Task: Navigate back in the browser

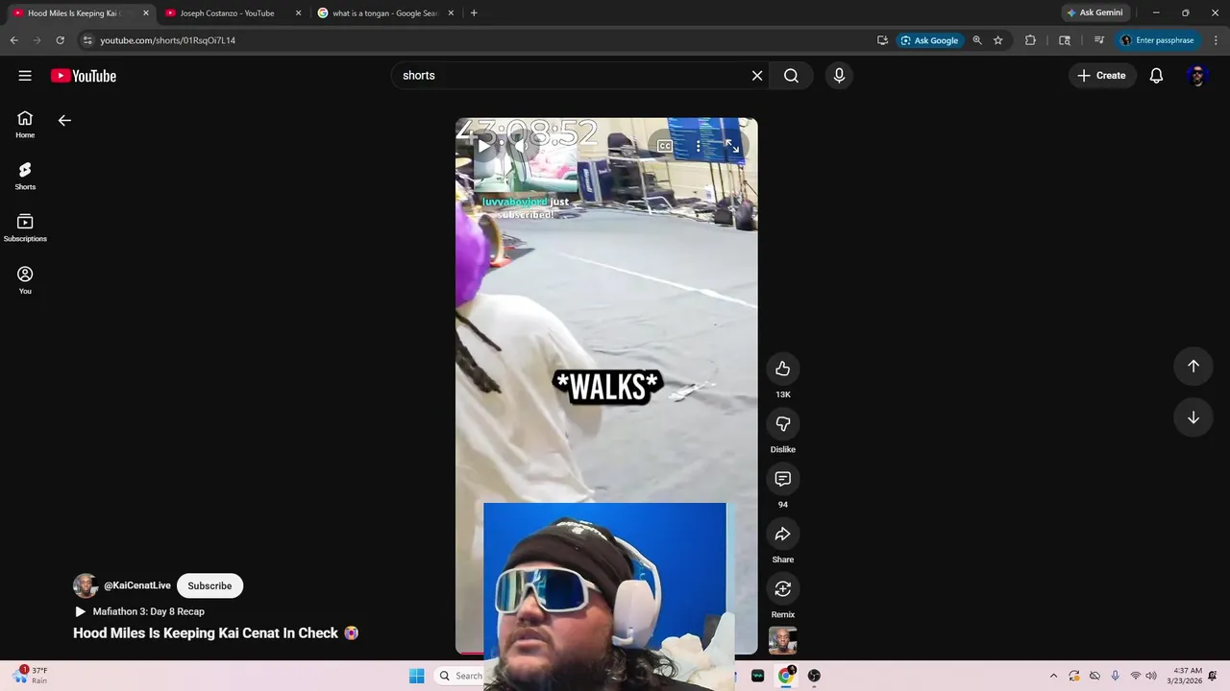Action: [13, 40]
